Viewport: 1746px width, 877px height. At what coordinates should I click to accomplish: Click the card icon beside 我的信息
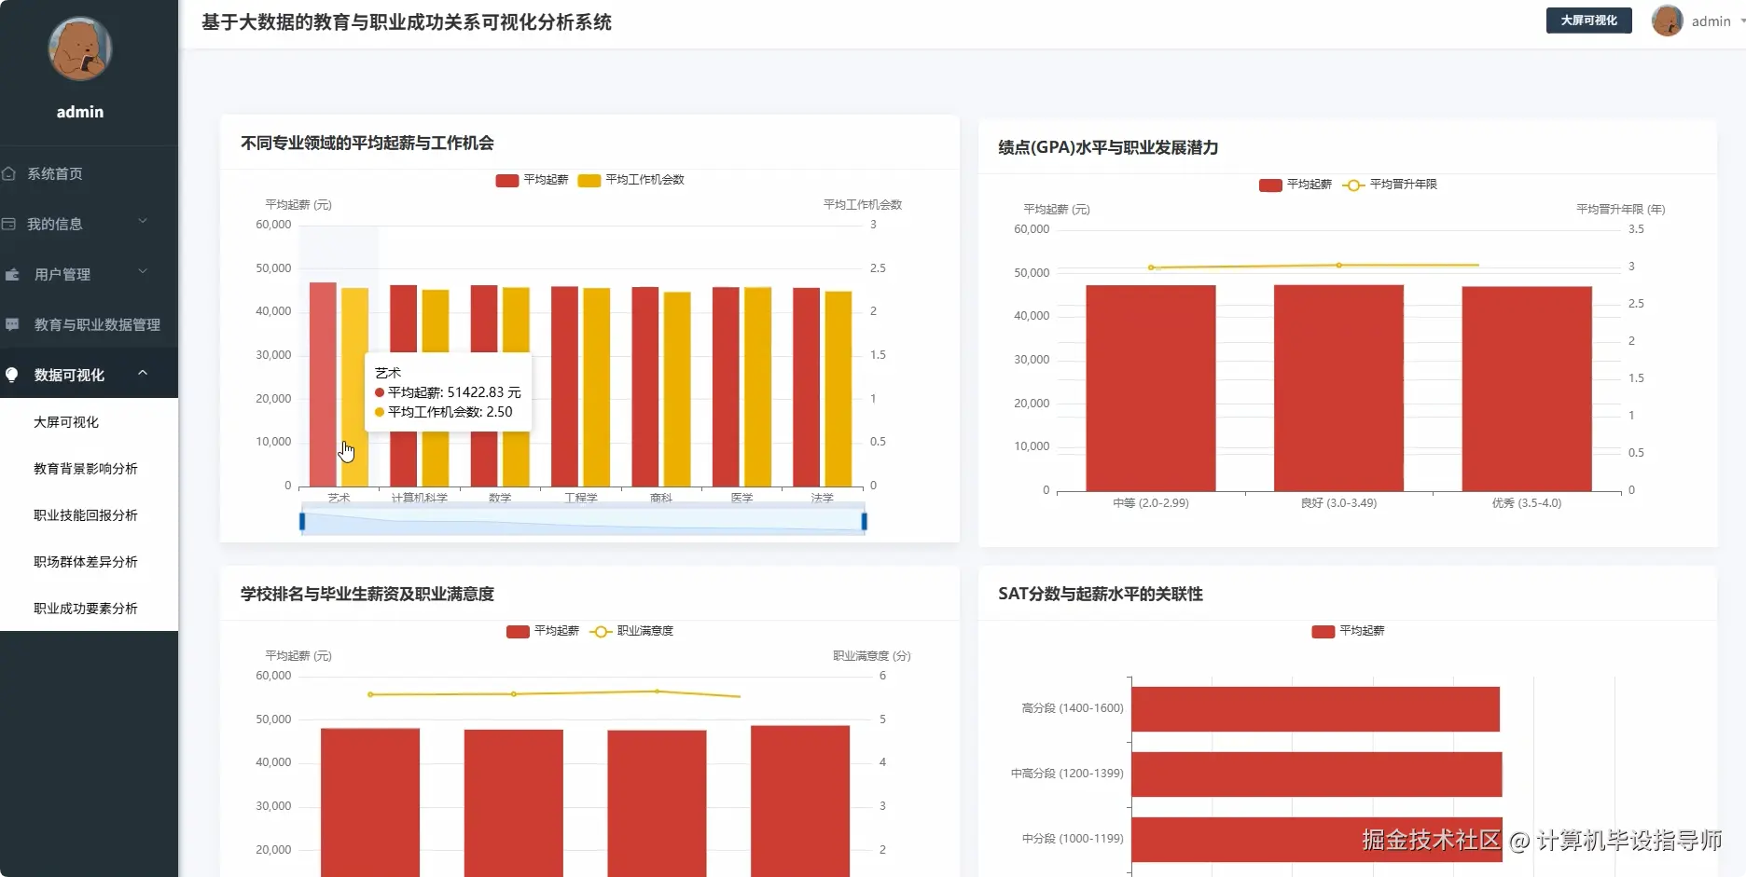[x=8, y=224]
